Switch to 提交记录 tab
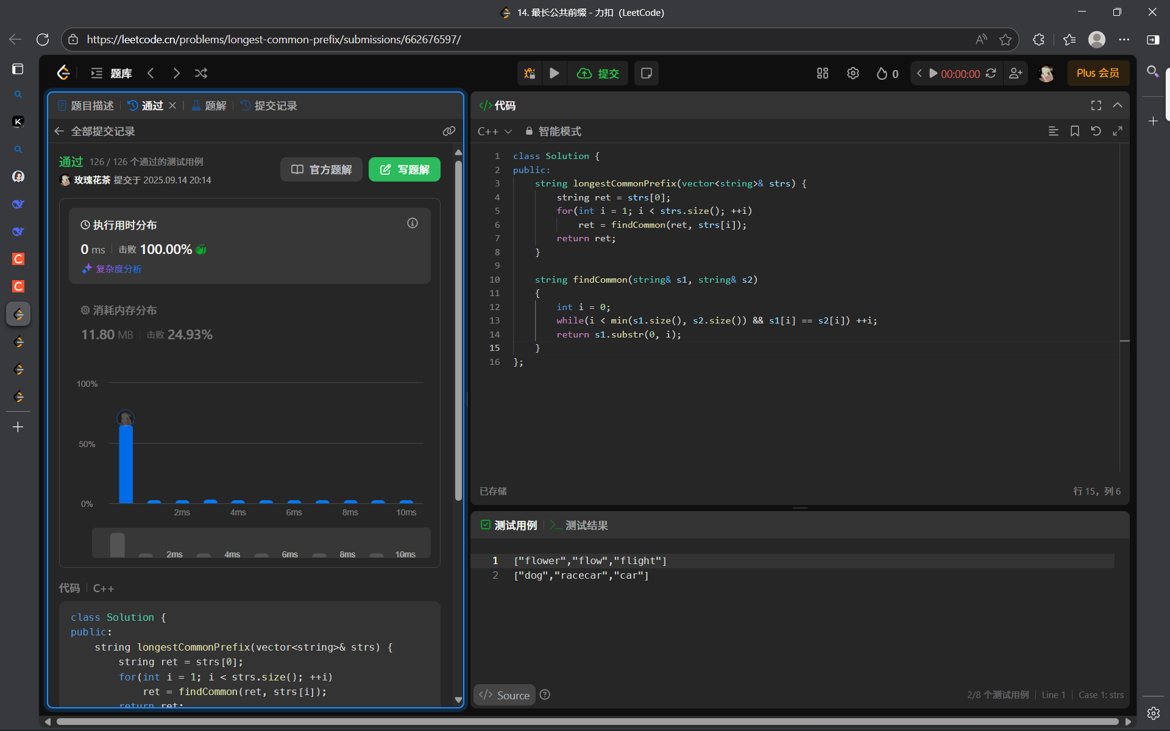Image resolution: width=1170 pixels, height=731 pixels. click(x=269, y=105)
